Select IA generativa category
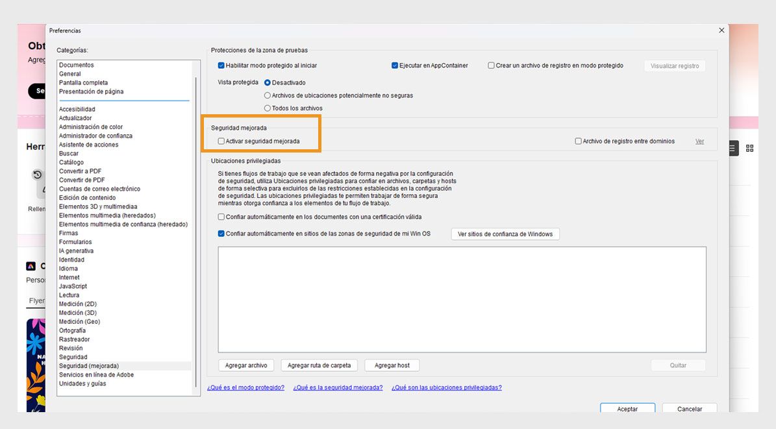 [x=76, y=251]
